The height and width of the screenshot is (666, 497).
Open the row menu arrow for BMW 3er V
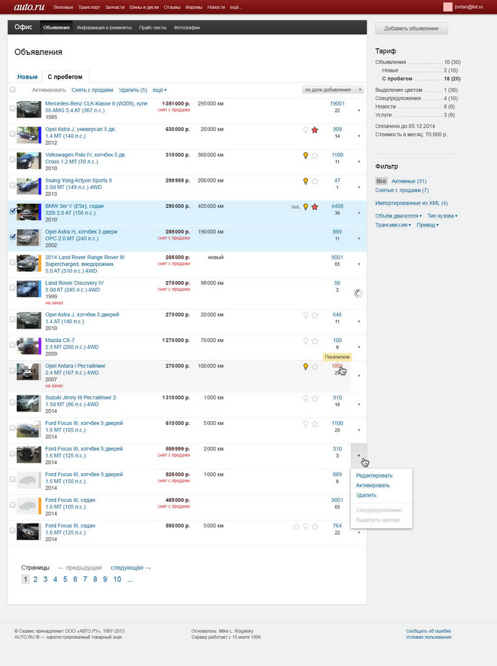point(358,212)
